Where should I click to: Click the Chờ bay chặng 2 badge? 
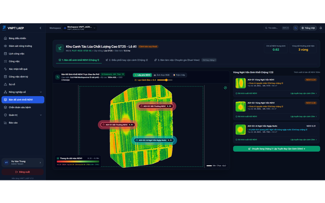point(209,60)
